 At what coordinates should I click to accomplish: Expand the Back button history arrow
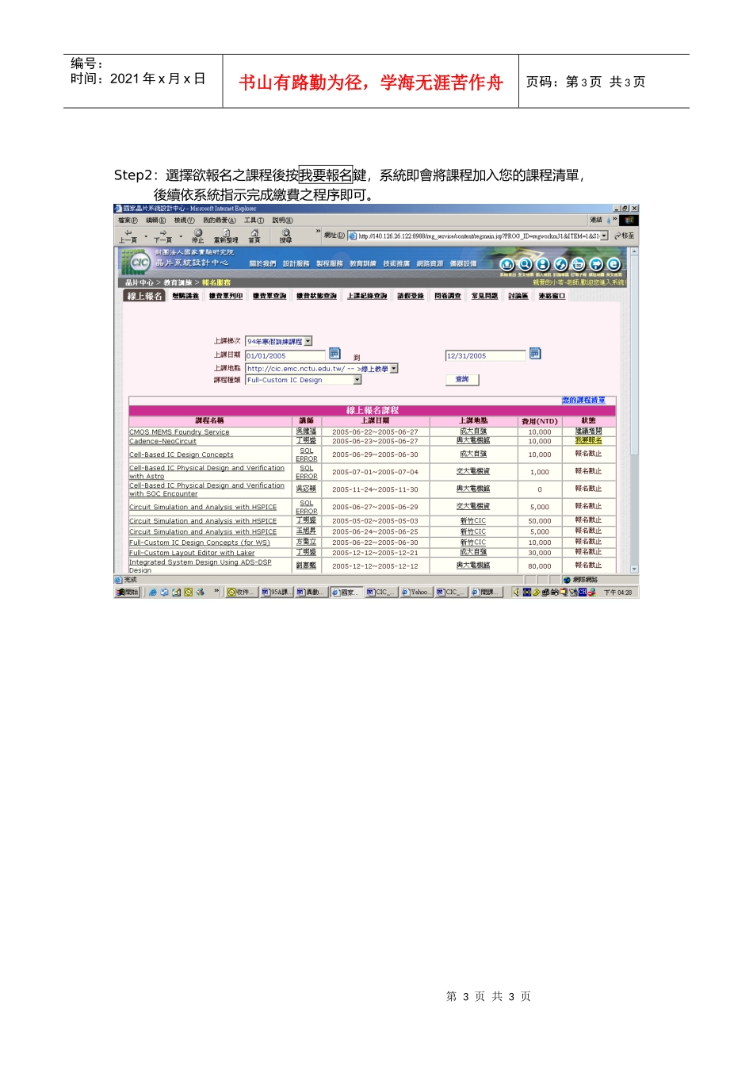point(147,236)
